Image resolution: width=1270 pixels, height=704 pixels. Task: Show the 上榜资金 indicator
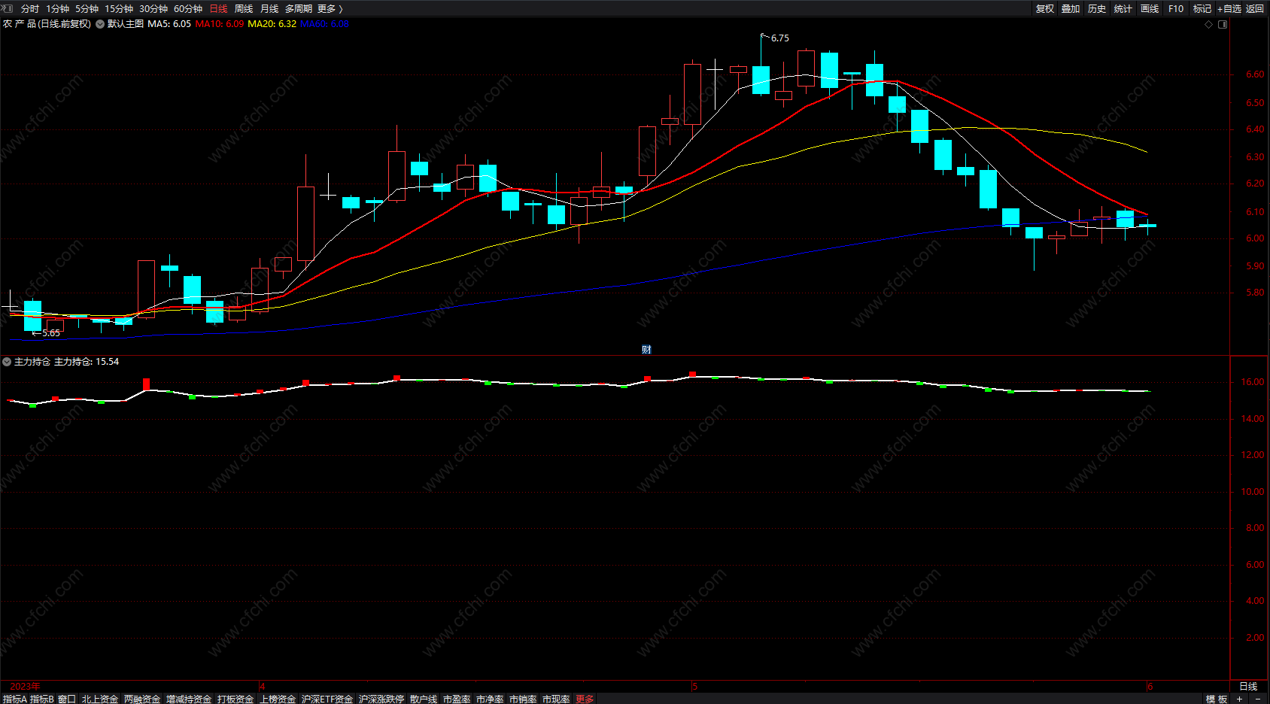[278, 699]
